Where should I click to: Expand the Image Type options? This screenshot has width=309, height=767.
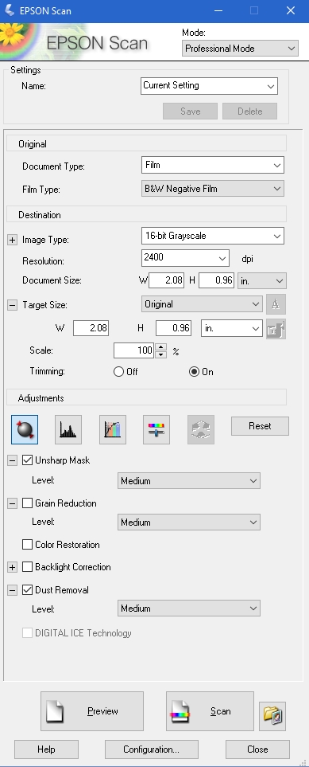[x=12, y=241]
